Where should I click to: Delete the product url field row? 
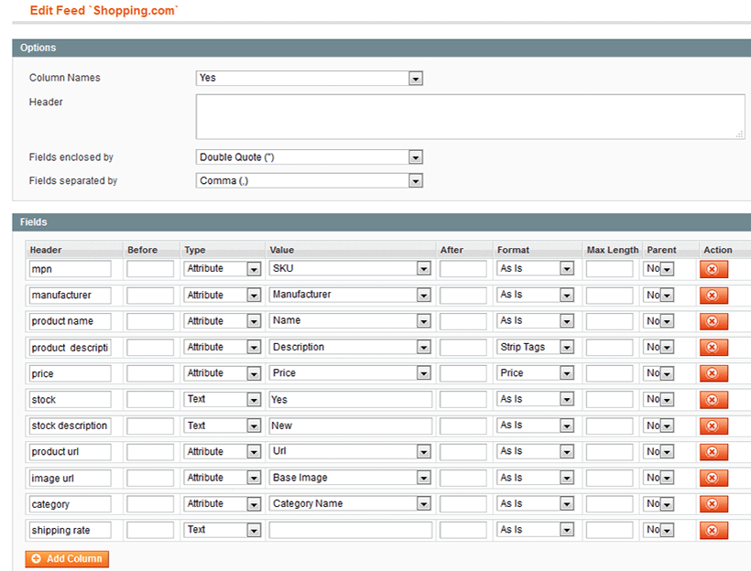pyautogui.click(x=713, y=452)
